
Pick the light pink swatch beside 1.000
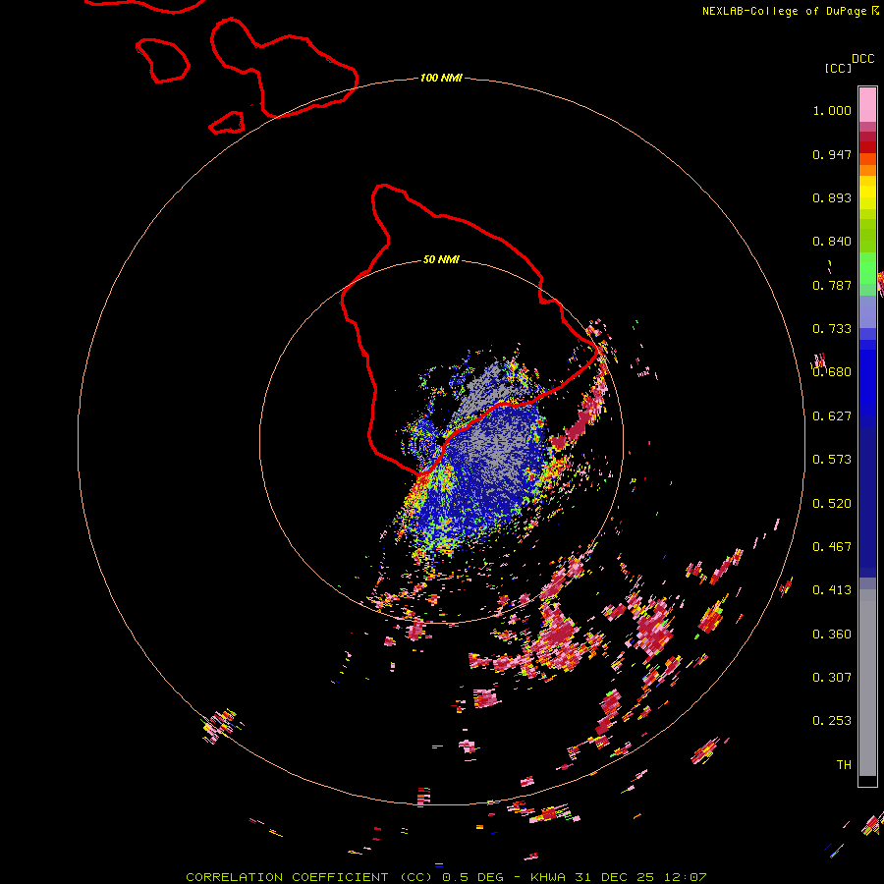pos(867,105)
